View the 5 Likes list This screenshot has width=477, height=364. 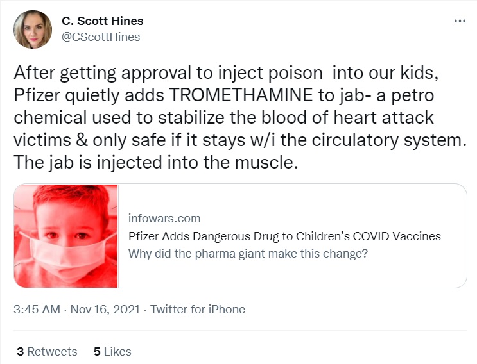112,351
